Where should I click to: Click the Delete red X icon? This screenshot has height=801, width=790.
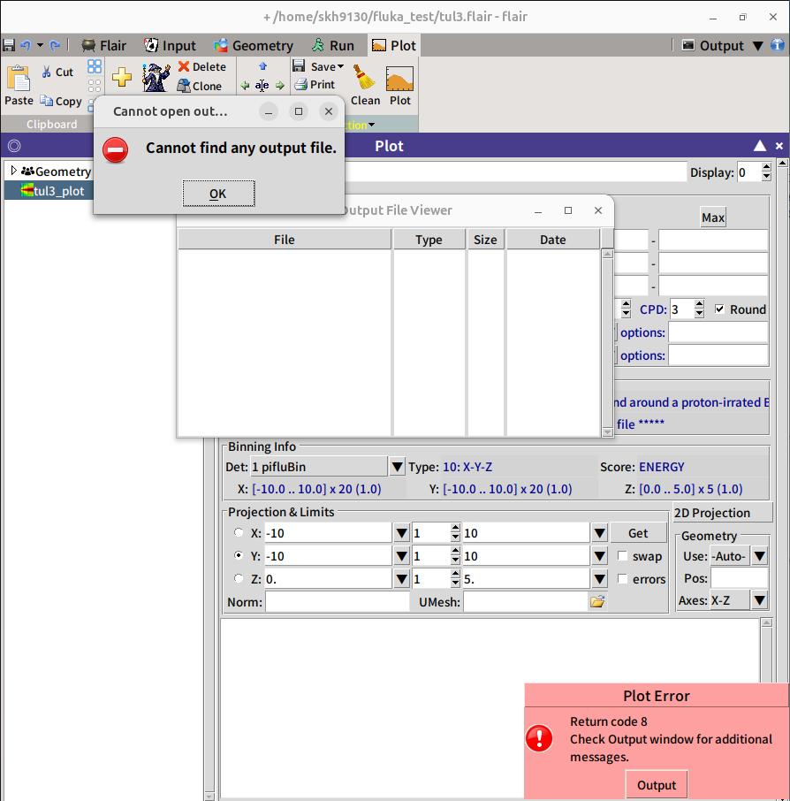point(184,67)
